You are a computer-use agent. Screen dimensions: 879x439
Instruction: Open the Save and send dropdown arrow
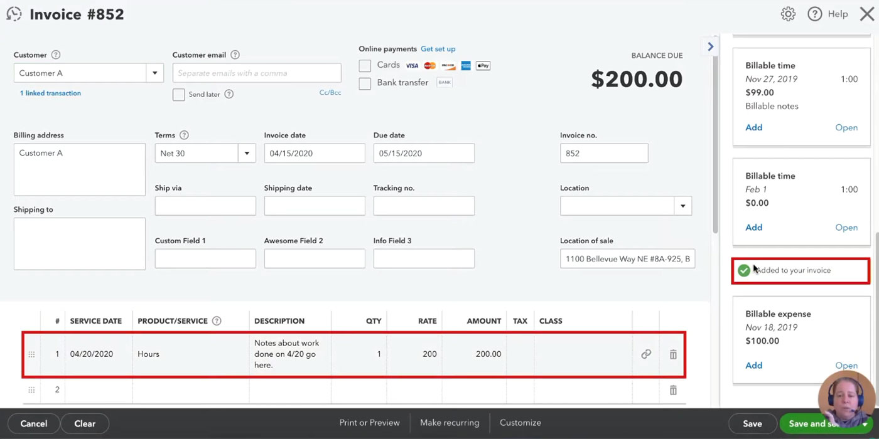pyautogui.click(x=865, y=424)
